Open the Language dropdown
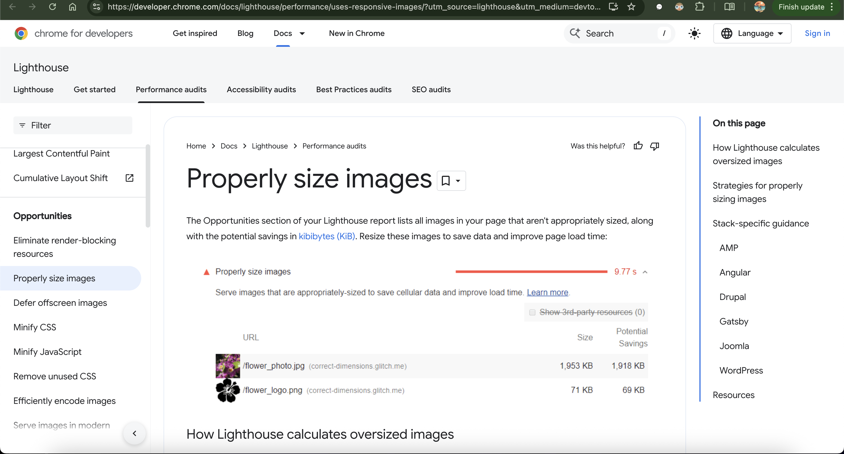The height and width of the screenshot is (454, 844). [x=752, y=33]
